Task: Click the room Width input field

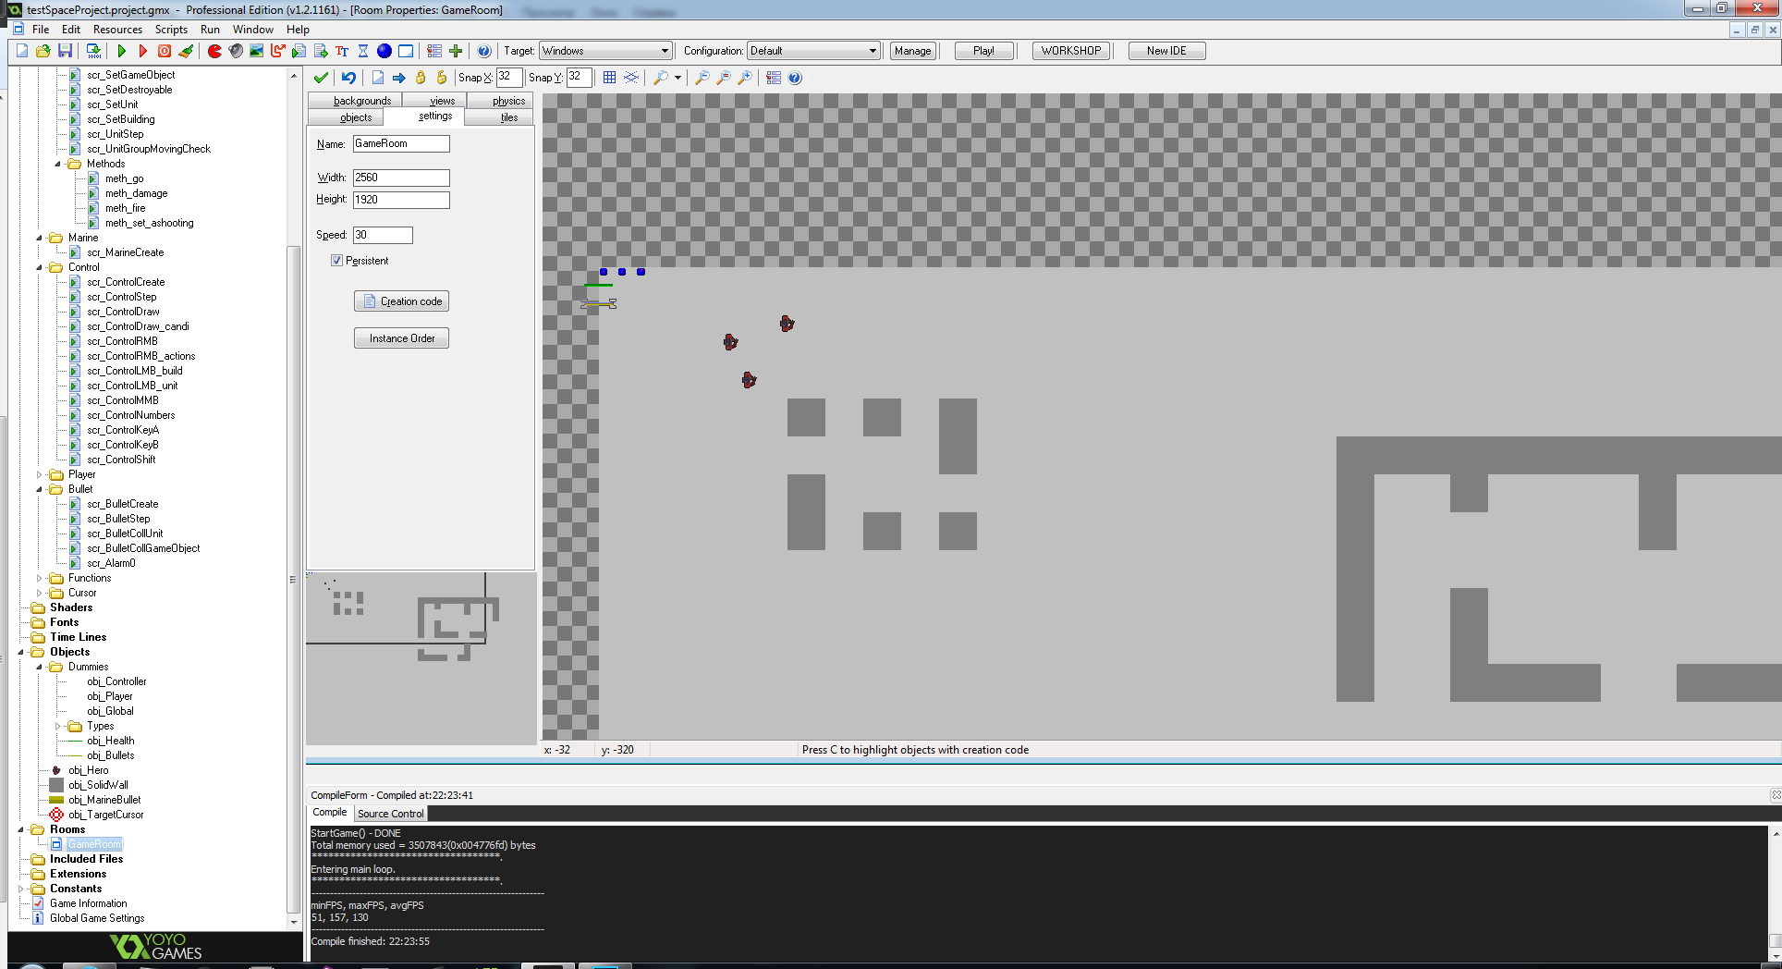Action: point(401,178)
